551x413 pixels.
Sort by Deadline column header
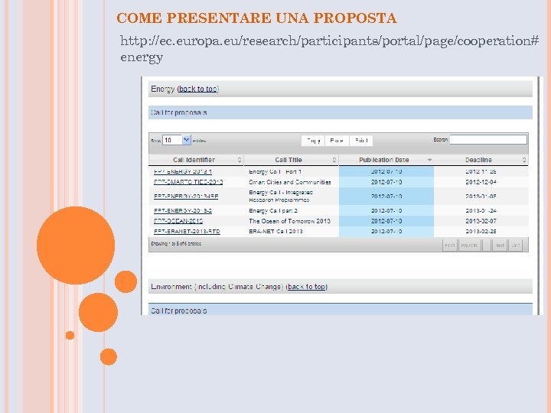[x=481, y=160]
